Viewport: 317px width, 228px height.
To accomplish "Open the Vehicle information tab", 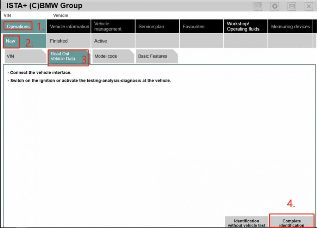I will (69, 26).
